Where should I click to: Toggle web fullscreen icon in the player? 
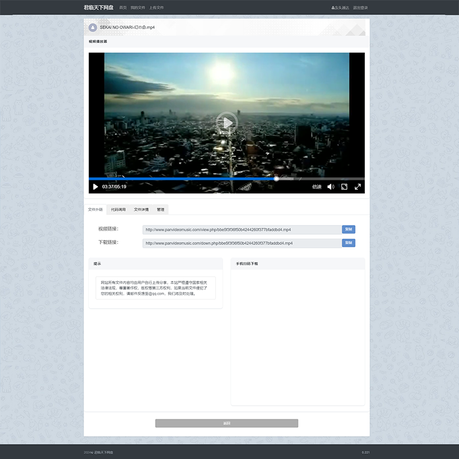344,186
